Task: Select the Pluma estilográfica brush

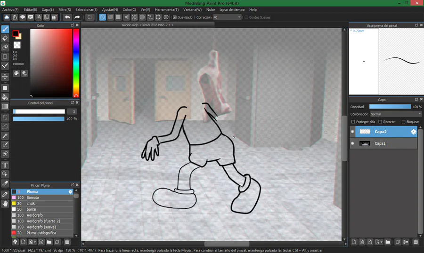Action: pos(42,233)
